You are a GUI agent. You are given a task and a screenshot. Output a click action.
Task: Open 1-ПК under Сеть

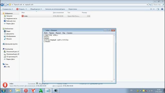(x=8, y=67)
